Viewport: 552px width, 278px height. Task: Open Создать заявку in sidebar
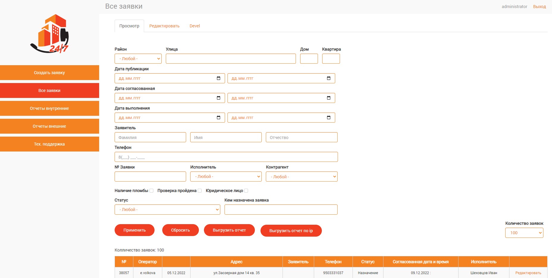click(49, 73)
